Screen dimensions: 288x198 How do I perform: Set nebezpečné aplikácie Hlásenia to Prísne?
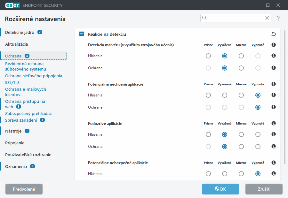[x=208, y=174]
